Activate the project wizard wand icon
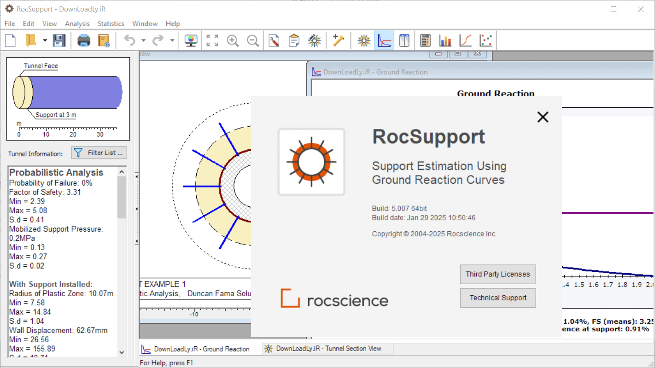This screenshot has height=368, width=655. point(339,41)
